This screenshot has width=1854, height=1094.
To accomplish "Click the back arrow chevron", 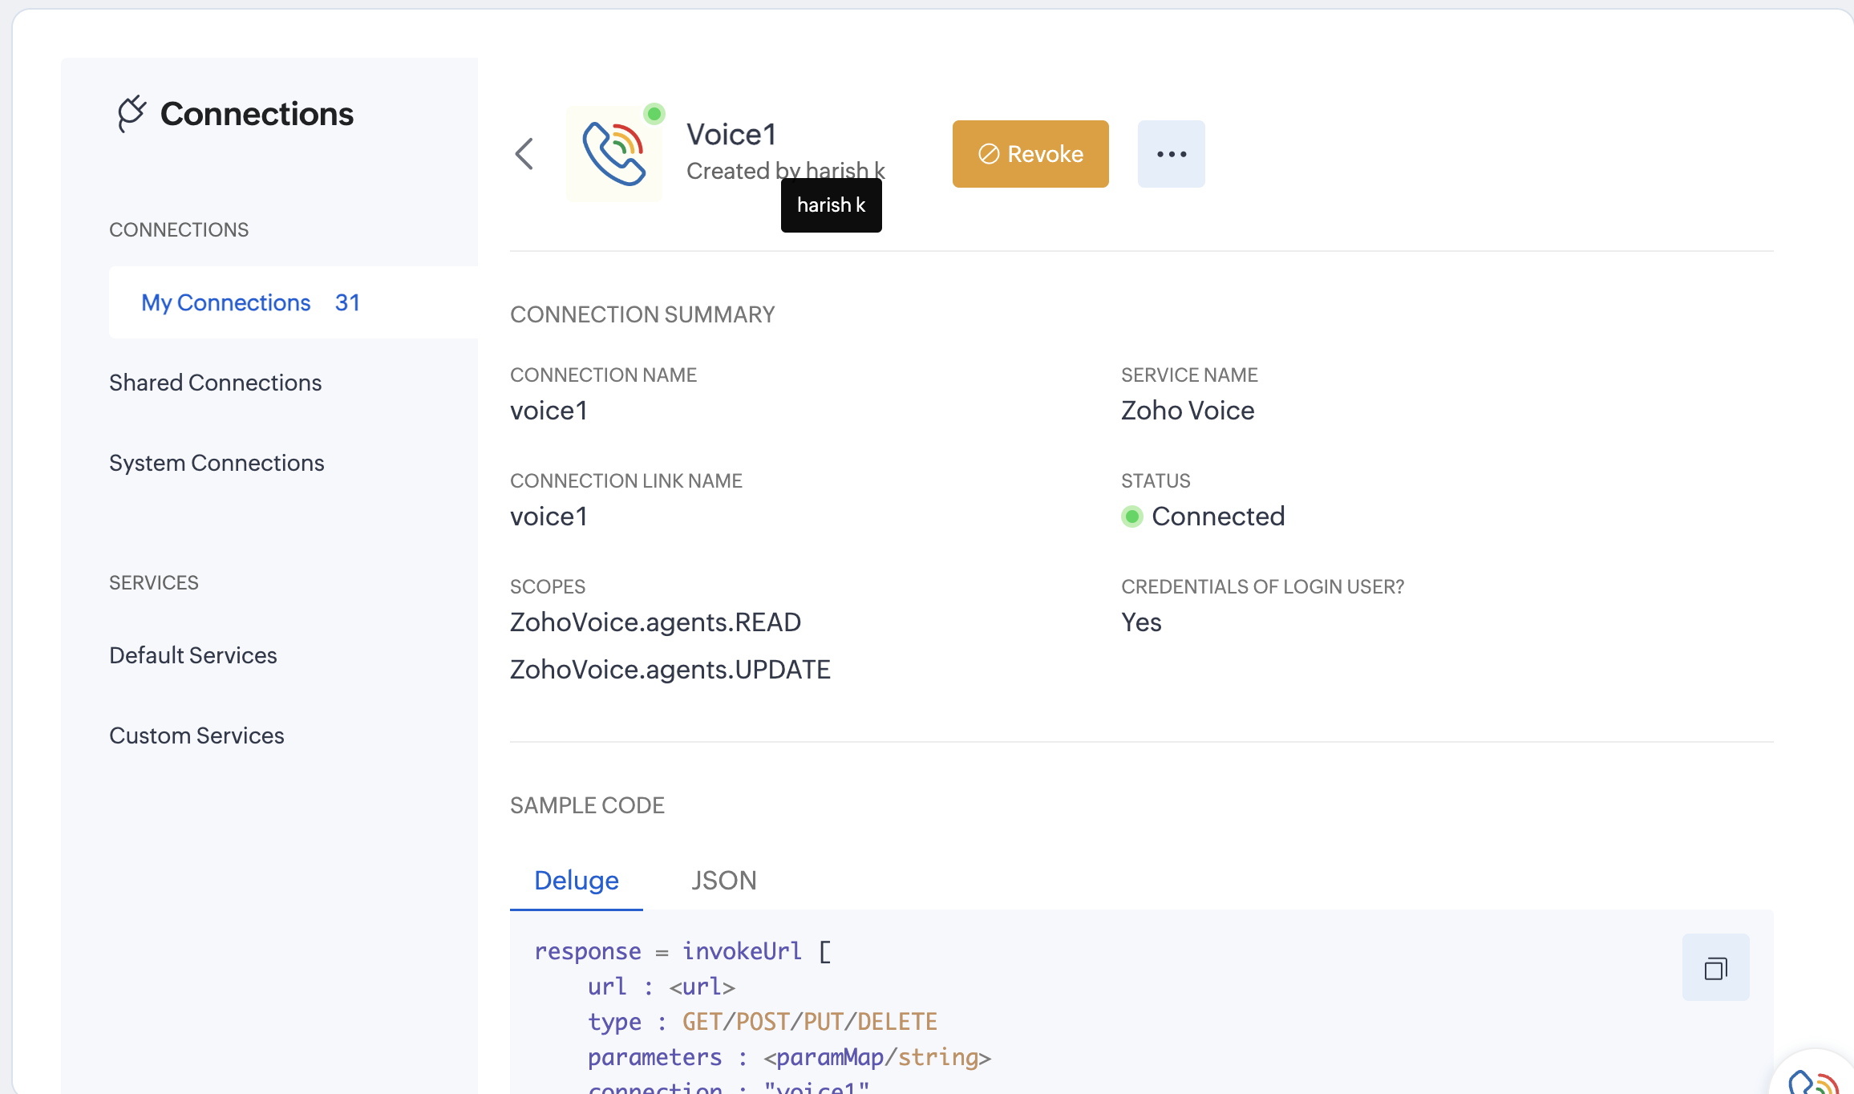I will 524,154.
